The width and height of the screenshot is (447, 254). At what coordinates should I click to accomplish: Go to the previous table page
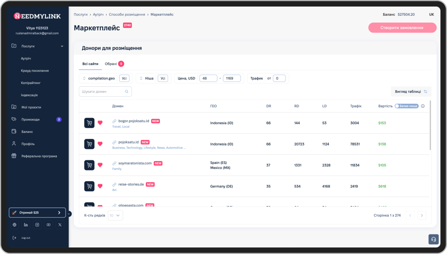410,215
